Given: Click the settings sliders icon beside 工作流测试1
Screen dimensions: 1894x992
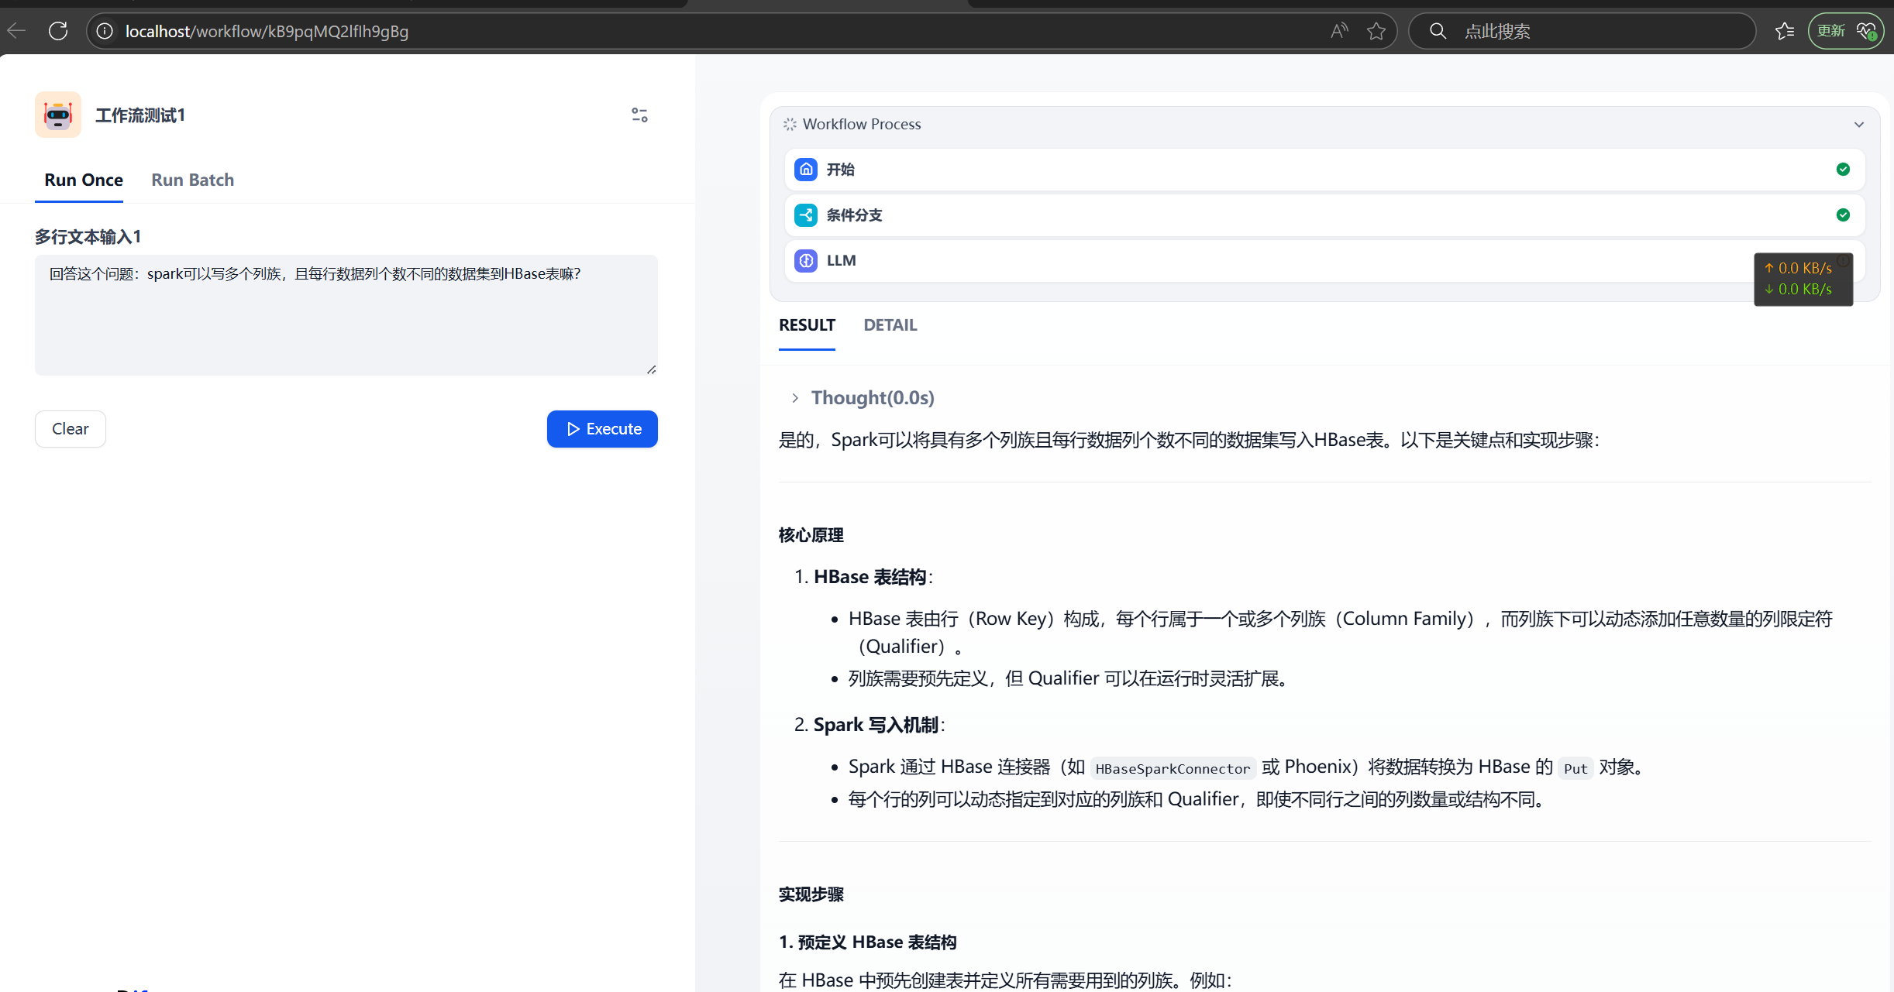Looking at the screenshot, I should (639, 115).
